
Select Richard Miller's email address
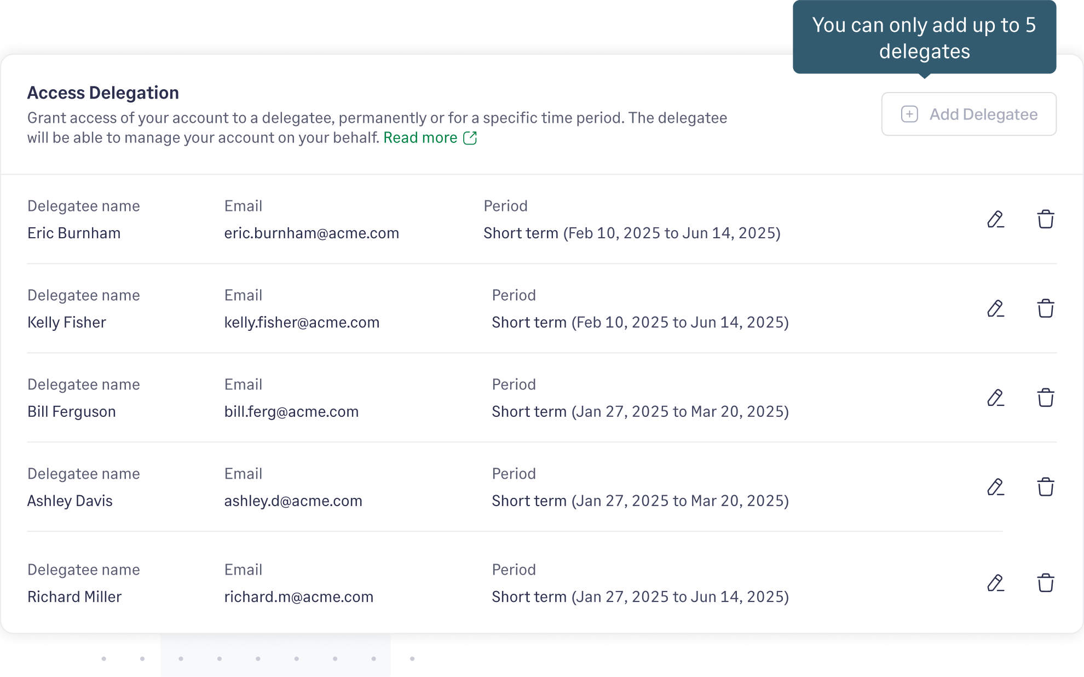[x=298, y=596]
